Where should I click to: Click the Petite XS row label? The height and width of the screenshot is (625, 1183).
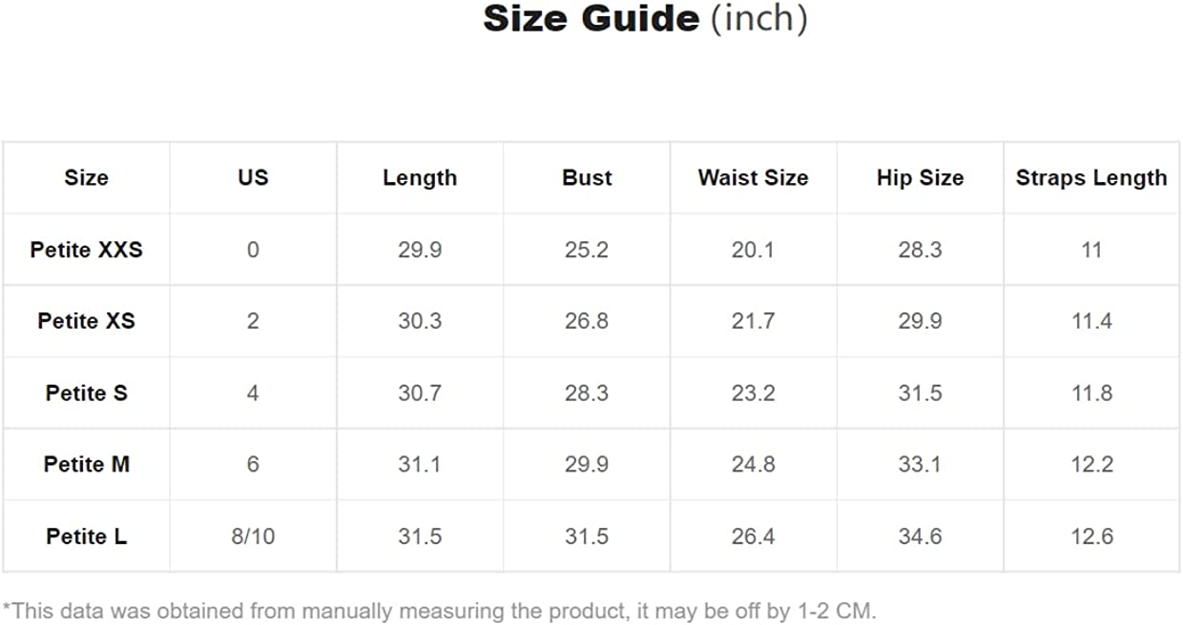pyautogui.click(x=86, y=321)
